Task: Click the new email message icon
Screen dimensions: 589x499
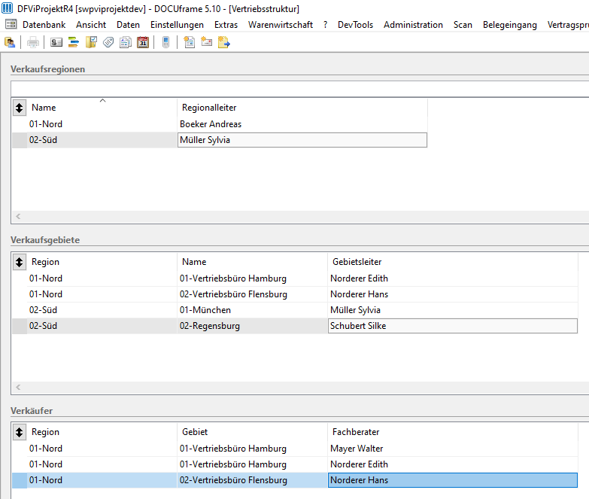Action: point(207,42)
